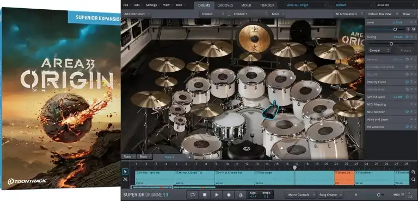
Task: Switch to the GROOVES tab
Action: (x=225, y=5)
